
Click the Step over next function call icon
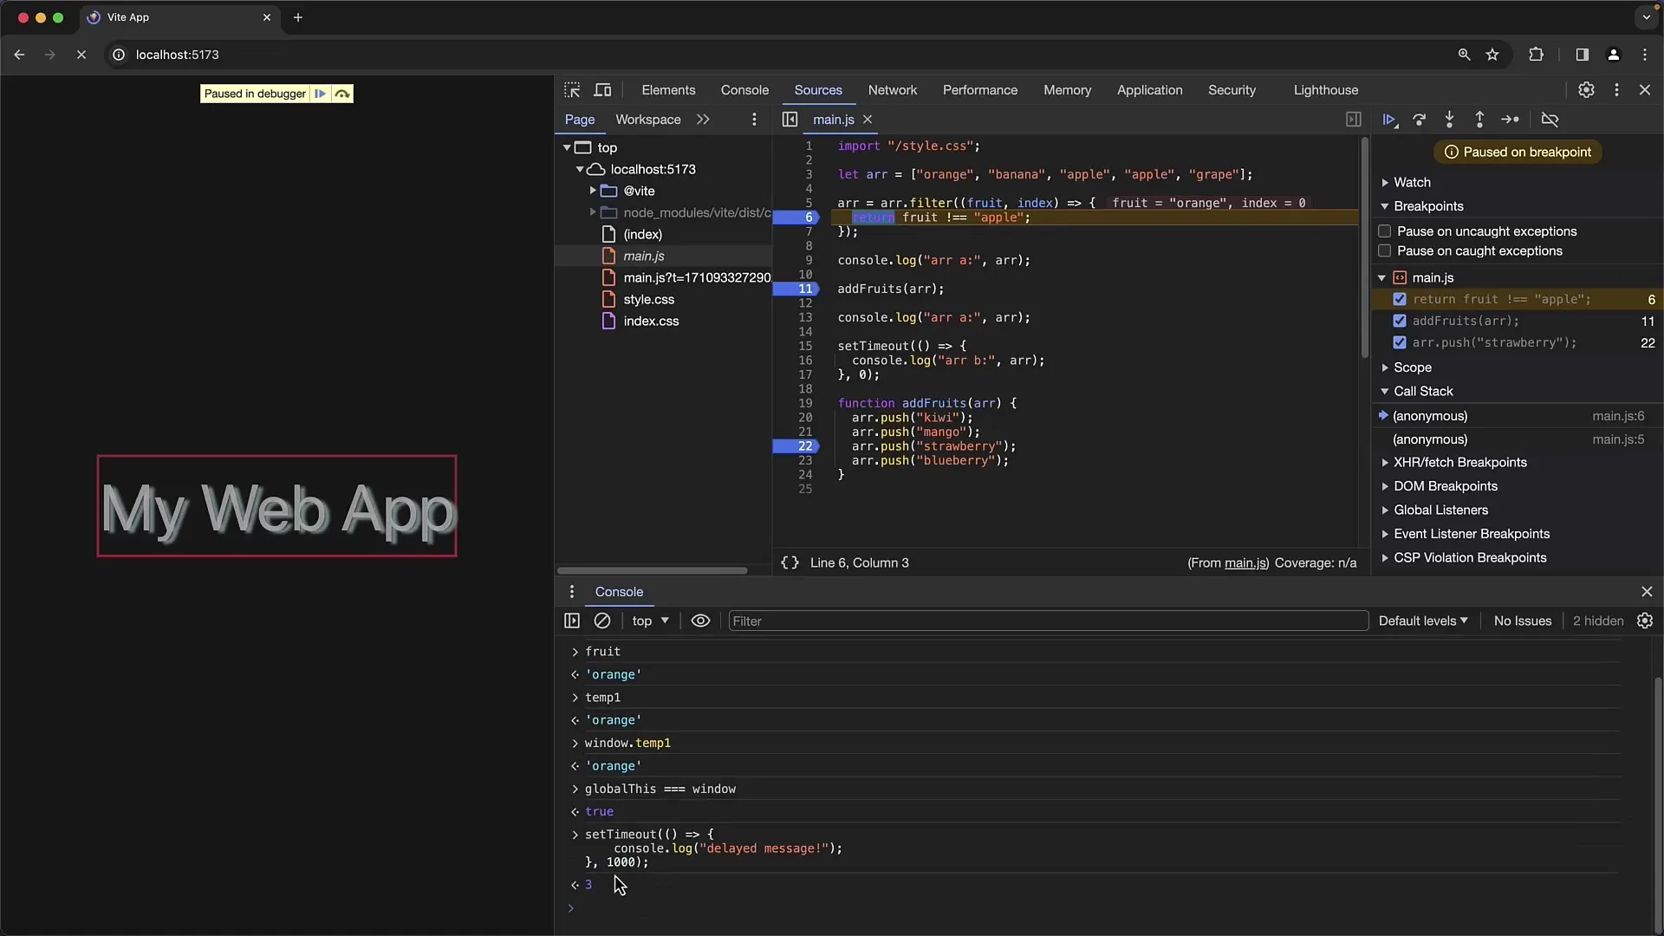[1420, 119]
